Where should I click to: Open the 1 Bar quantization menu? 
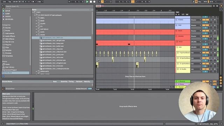click(x=40, y=2)
